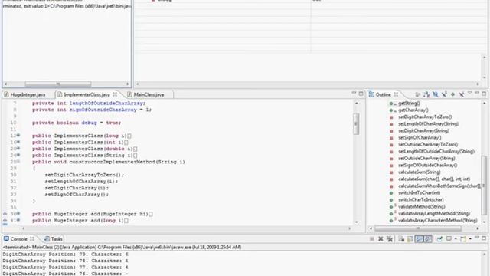Viewport: 490px width, 276px height.
Task: Click Display Selected Console icon
Action: pos(449,238)
